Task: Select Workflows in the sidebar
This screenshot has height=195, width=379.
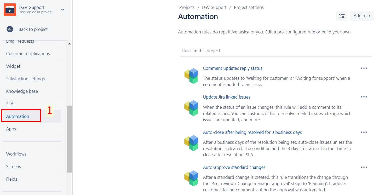Action: pos(16,154)
